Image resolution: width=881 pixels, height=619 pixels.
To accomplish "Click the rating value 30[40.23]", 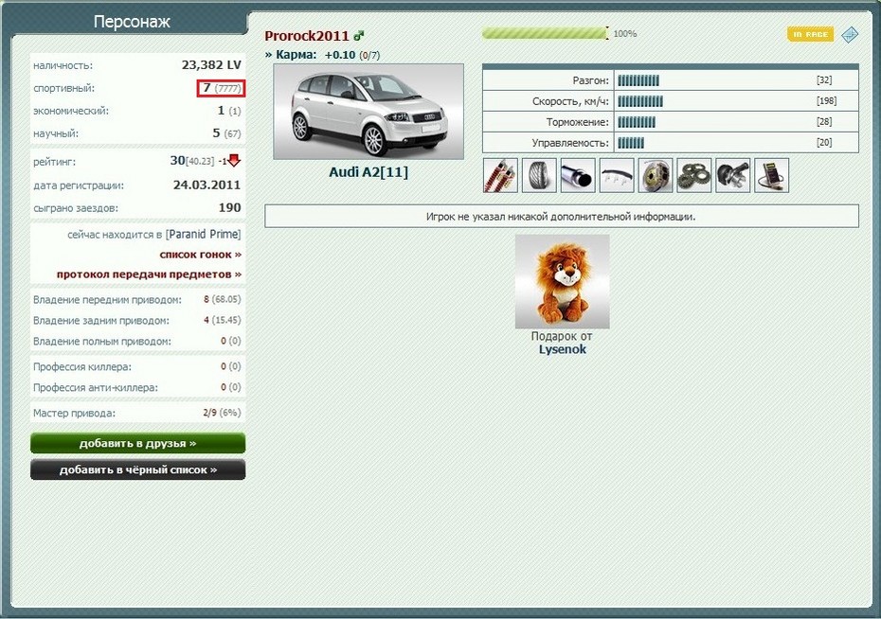I will click(191, 161).
